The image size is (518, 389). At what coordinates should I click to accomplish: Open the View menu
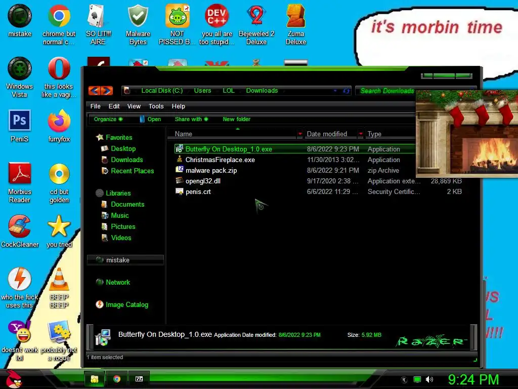coord(134,106)
